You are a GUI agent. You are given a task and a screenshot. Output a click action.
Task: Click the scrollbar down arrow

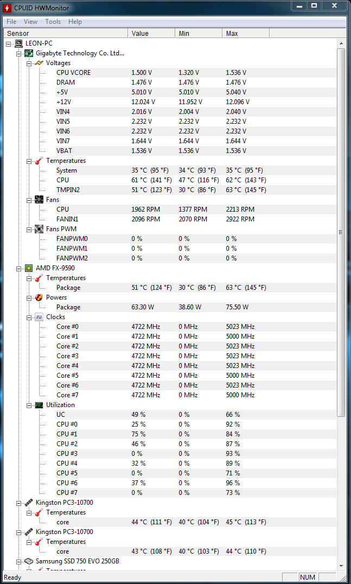341,566
